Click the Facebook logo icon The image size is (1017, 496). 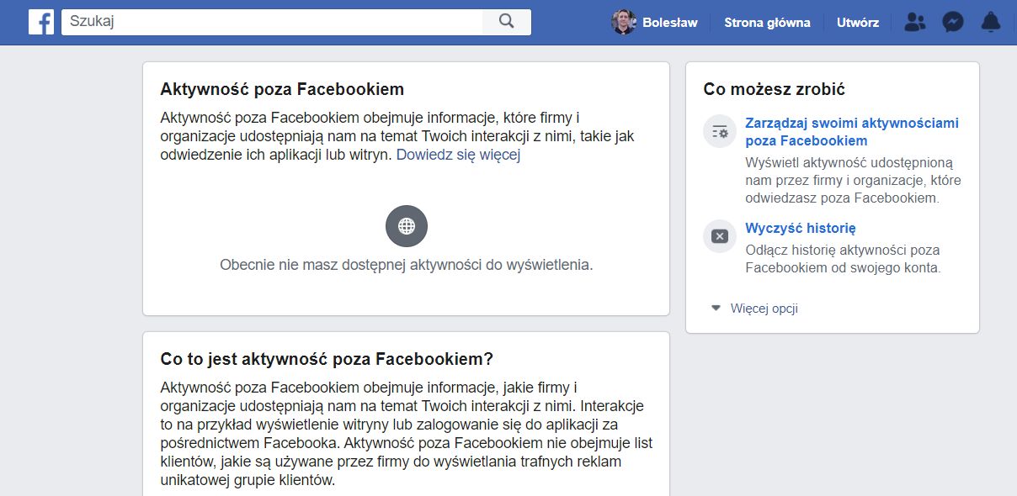pos(41,22)
